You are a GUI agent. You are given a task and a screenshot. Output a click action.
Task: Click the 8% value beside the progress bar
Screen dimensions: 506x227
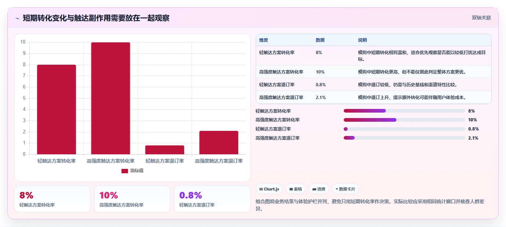(472, 111)
